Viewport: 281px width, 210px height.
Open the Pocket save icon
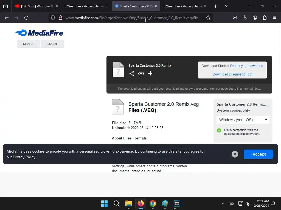[235, 17]
